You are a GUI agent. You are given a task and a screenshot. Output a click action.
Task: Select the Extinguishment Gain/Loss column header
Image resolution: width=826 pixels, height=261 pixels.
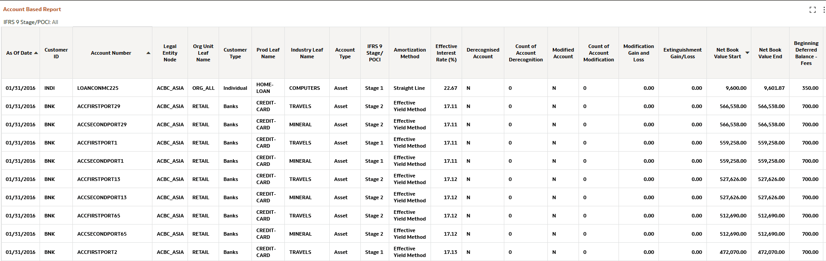click(x=682, y=53)
